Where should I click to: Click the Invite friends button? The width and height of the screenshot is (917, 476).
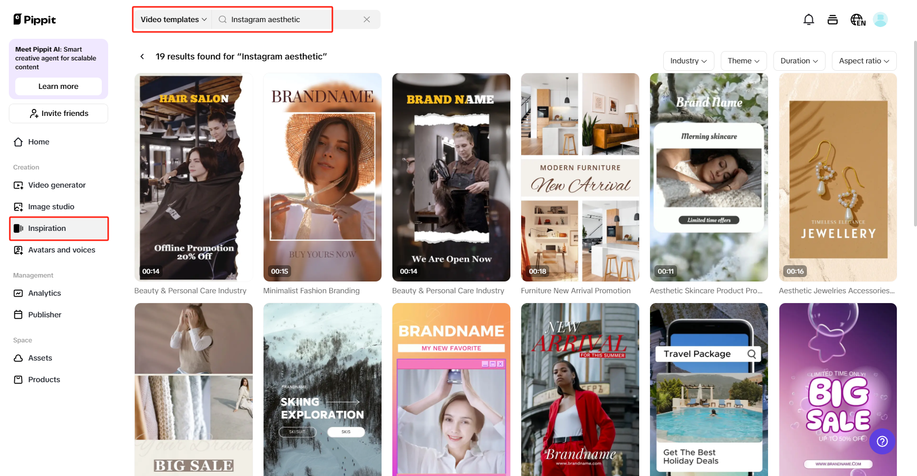[58, 113]
